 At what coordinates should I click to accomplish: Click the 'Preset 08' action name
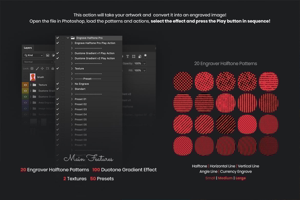click(x=81, y=135)
